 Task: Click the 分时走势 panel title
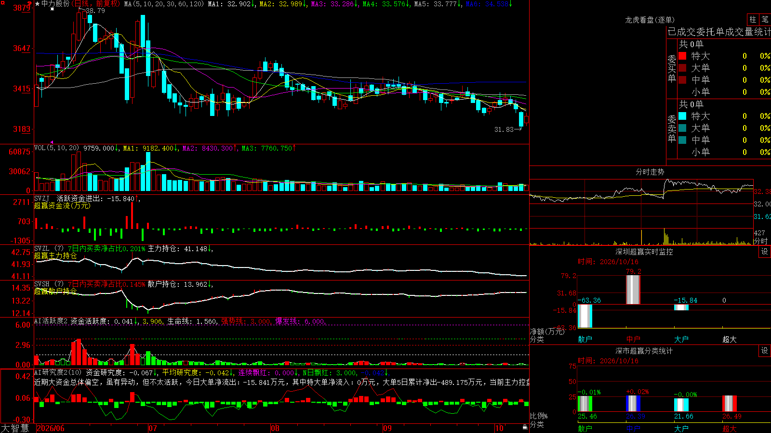(650, 172)
